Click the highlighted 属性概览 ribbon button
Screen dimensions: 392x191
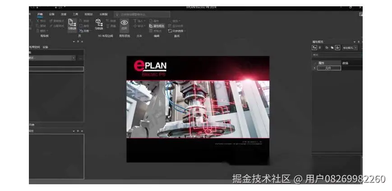(x=157, y=26)
